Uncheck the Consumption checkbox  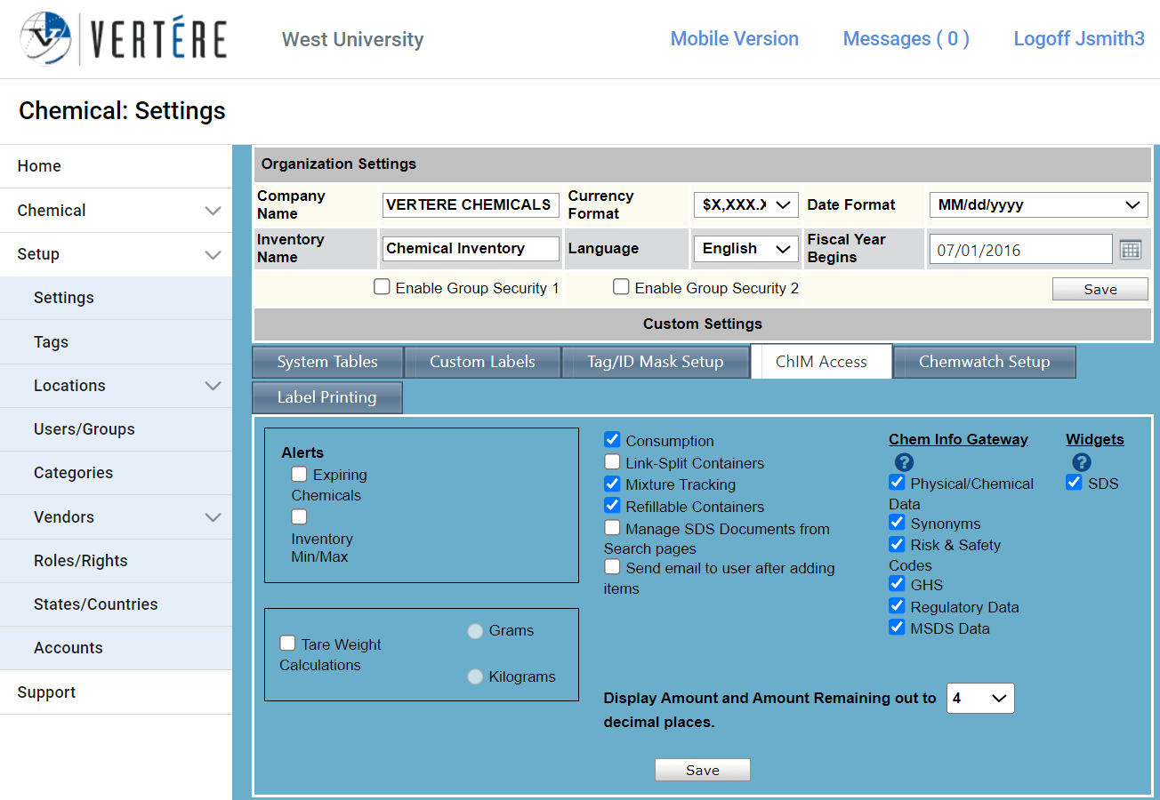click(612, 440)
